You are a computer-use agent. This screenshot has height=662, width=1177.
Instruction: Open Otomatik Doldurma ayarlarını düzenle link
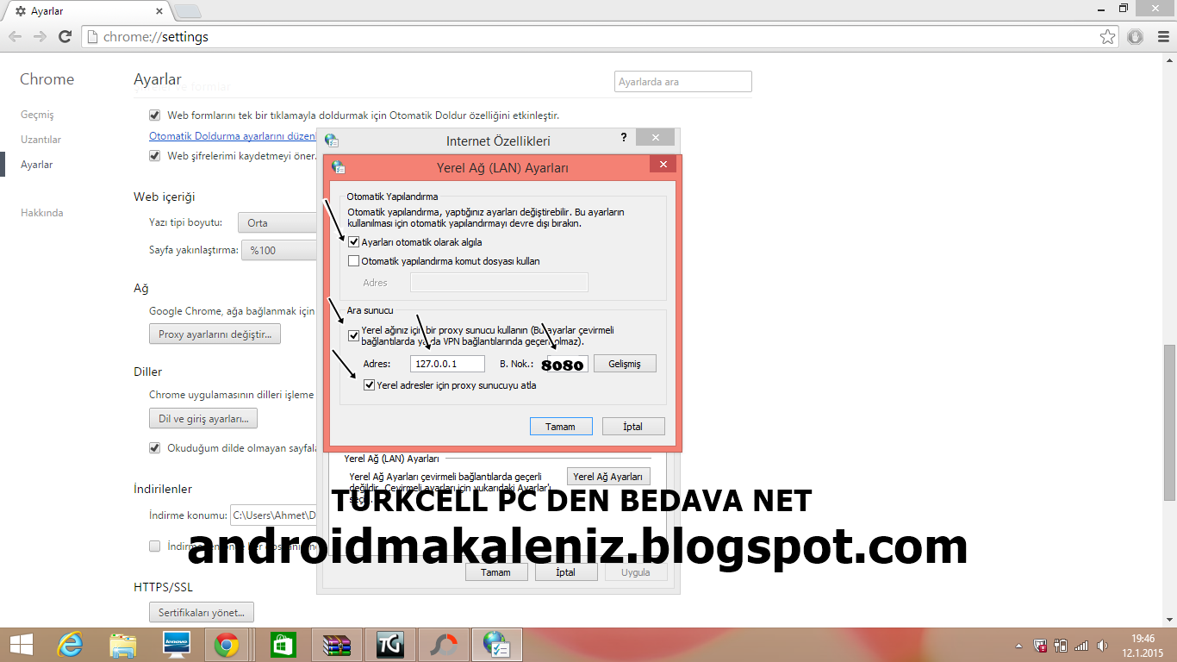(x=233, y=136)
